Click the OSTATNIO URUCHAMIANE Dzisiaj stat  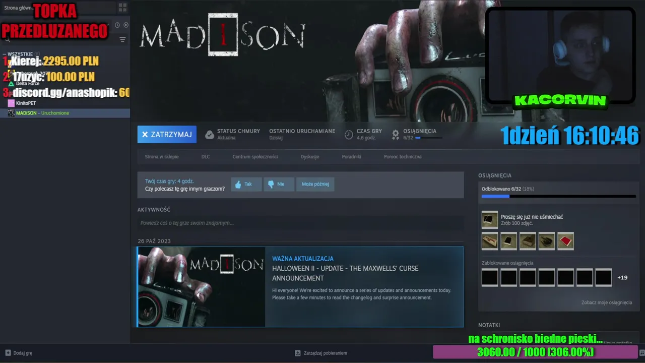click(x=302, y=134)
